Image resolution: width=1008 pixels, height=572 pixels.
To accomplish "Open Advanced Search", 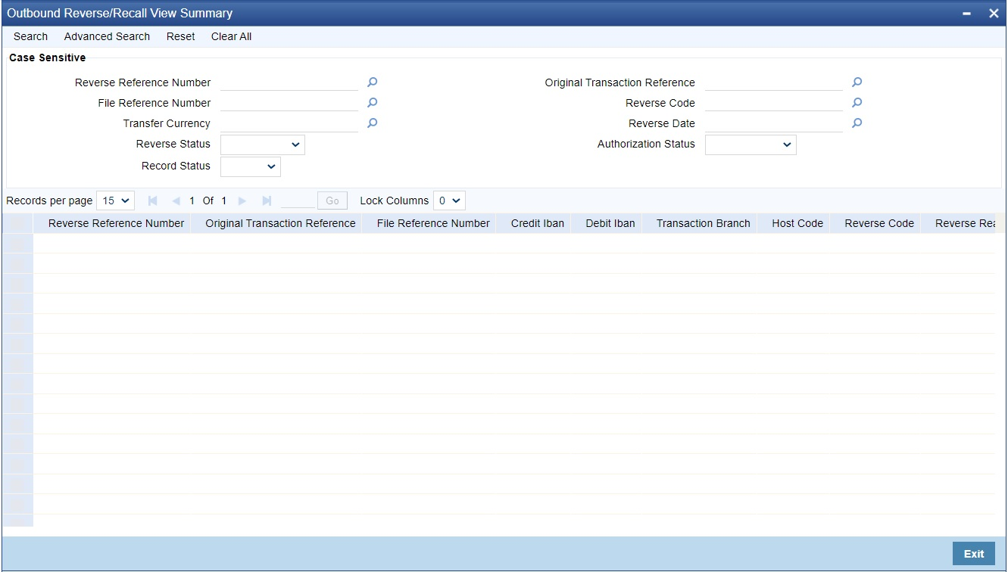I will coord(107,36).
